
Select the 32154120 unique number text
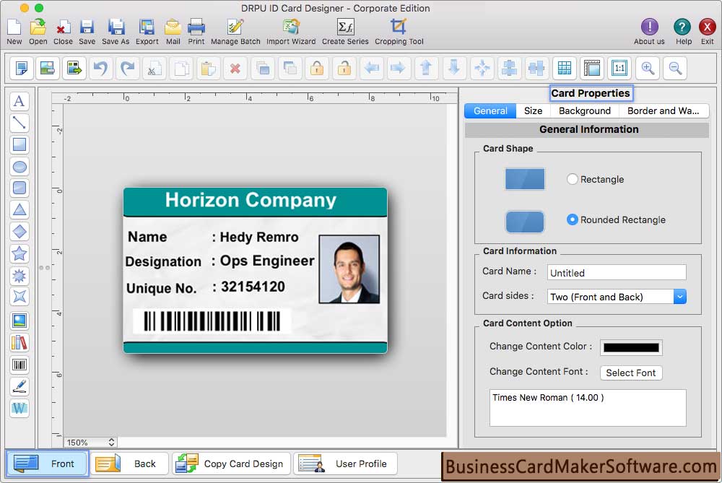click(x=253, y=287)
